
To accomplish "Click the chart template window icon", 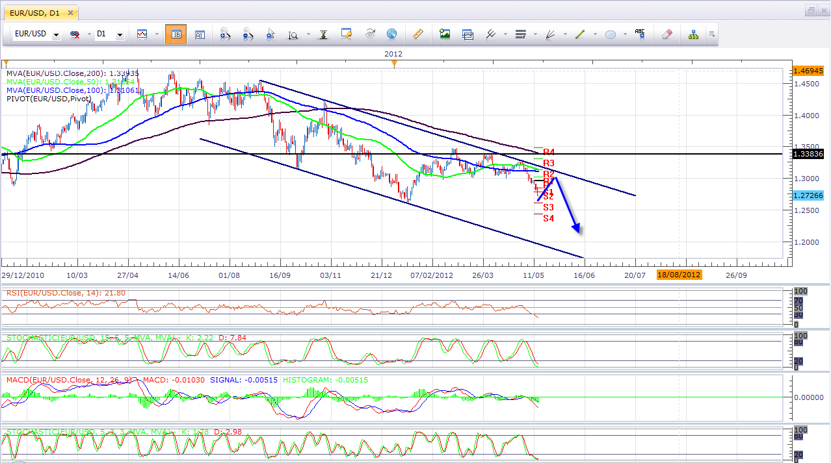I will (468, 34).
